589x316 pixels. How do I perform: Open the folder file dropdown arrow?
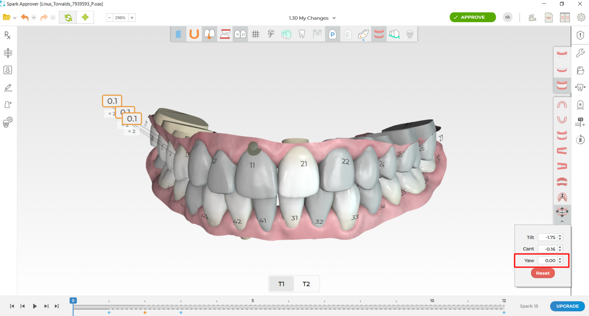[15, 18]
